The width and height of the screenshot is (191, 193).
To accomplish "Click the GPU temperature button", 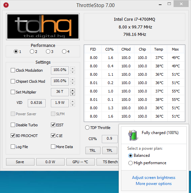I will [x=80, y=162].
